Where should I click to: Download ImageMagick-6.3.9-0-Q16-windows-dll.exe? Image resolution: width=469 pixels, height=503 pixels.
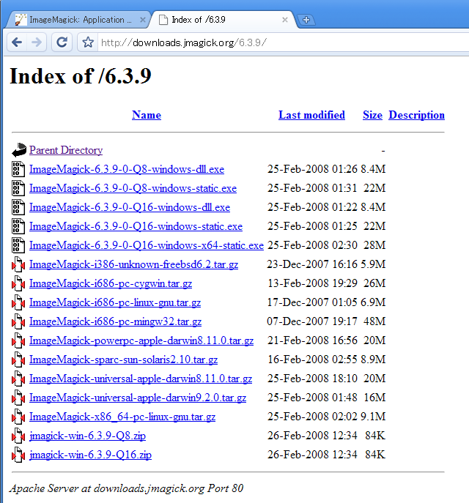tap(130, 207)
